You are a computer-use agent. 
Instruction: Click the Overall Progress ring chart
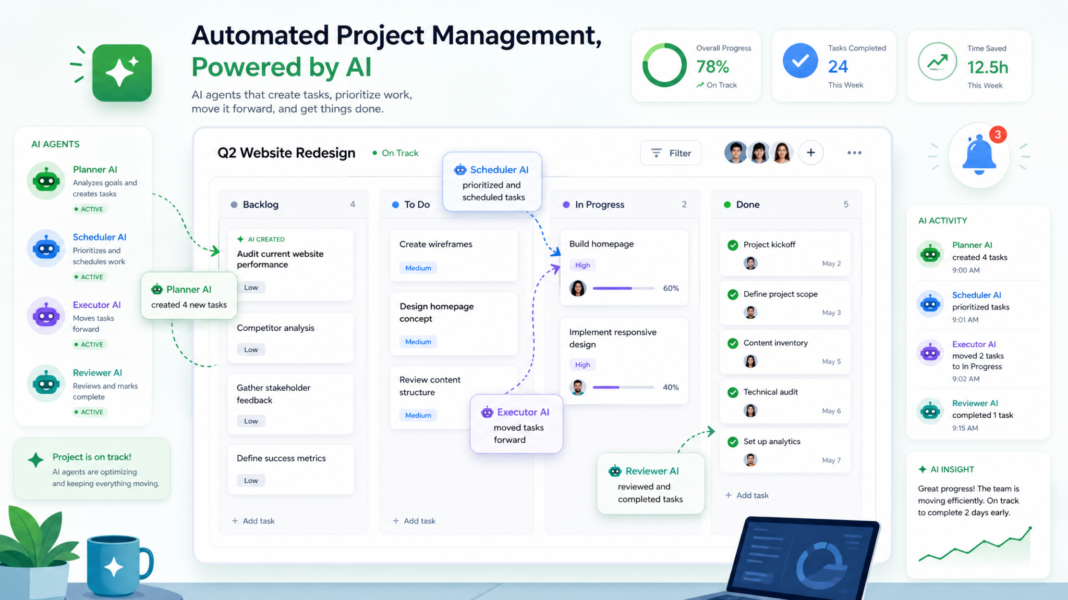click(x=664, y=65)
